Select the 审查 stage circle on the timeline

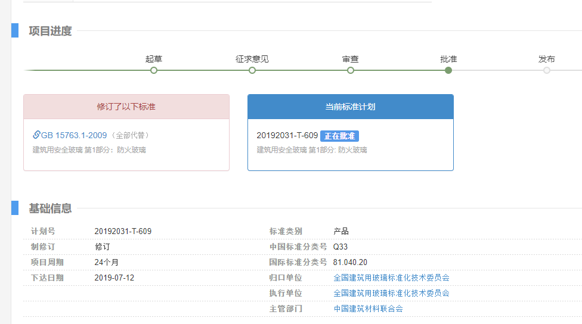click(x=351, y=70)
